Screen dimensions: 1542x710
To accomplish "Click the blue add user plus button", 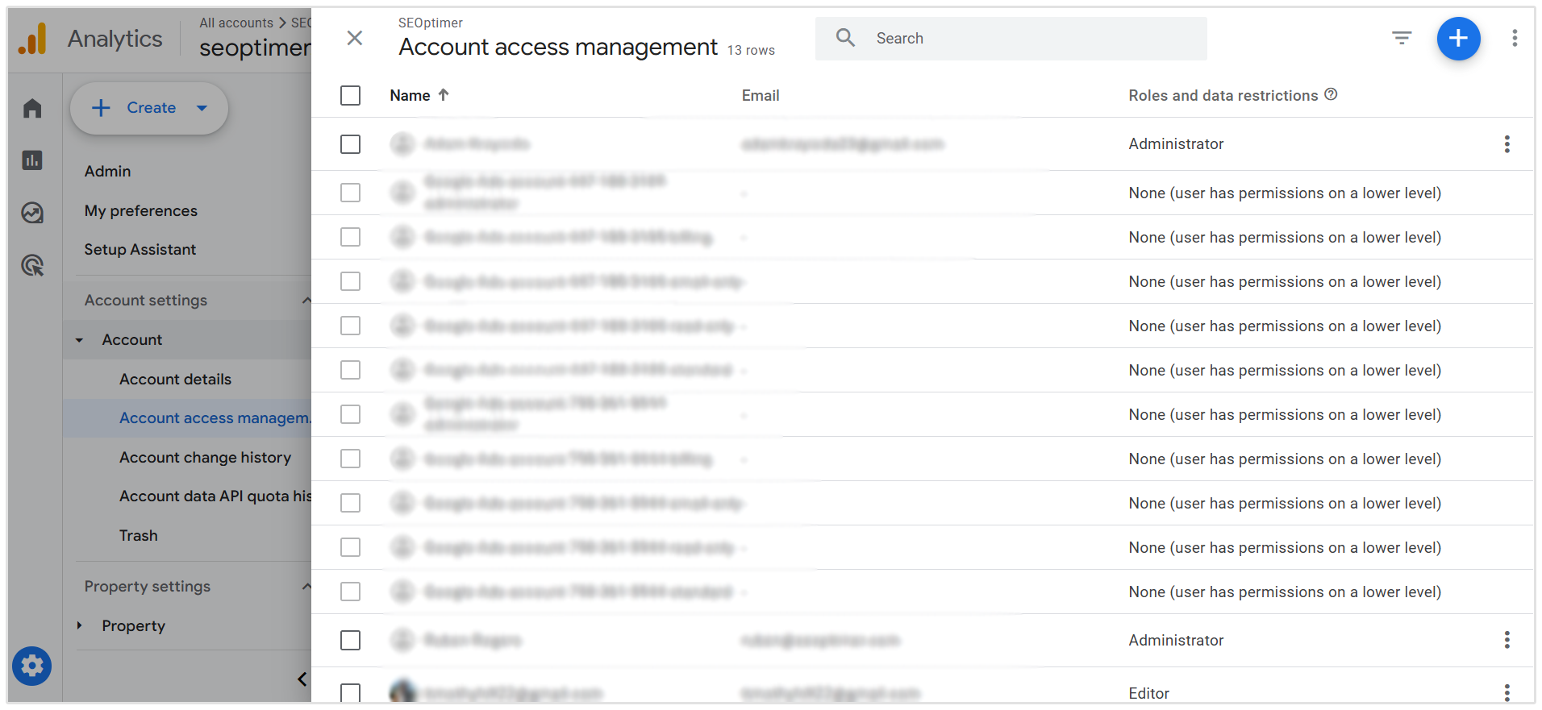I will pyautogui.click(x=1458, y=39).
